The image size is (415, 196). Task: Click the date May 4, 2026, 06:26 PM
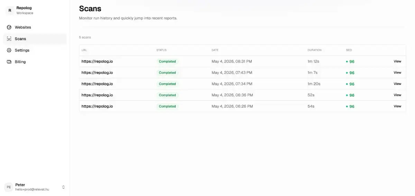232,106
